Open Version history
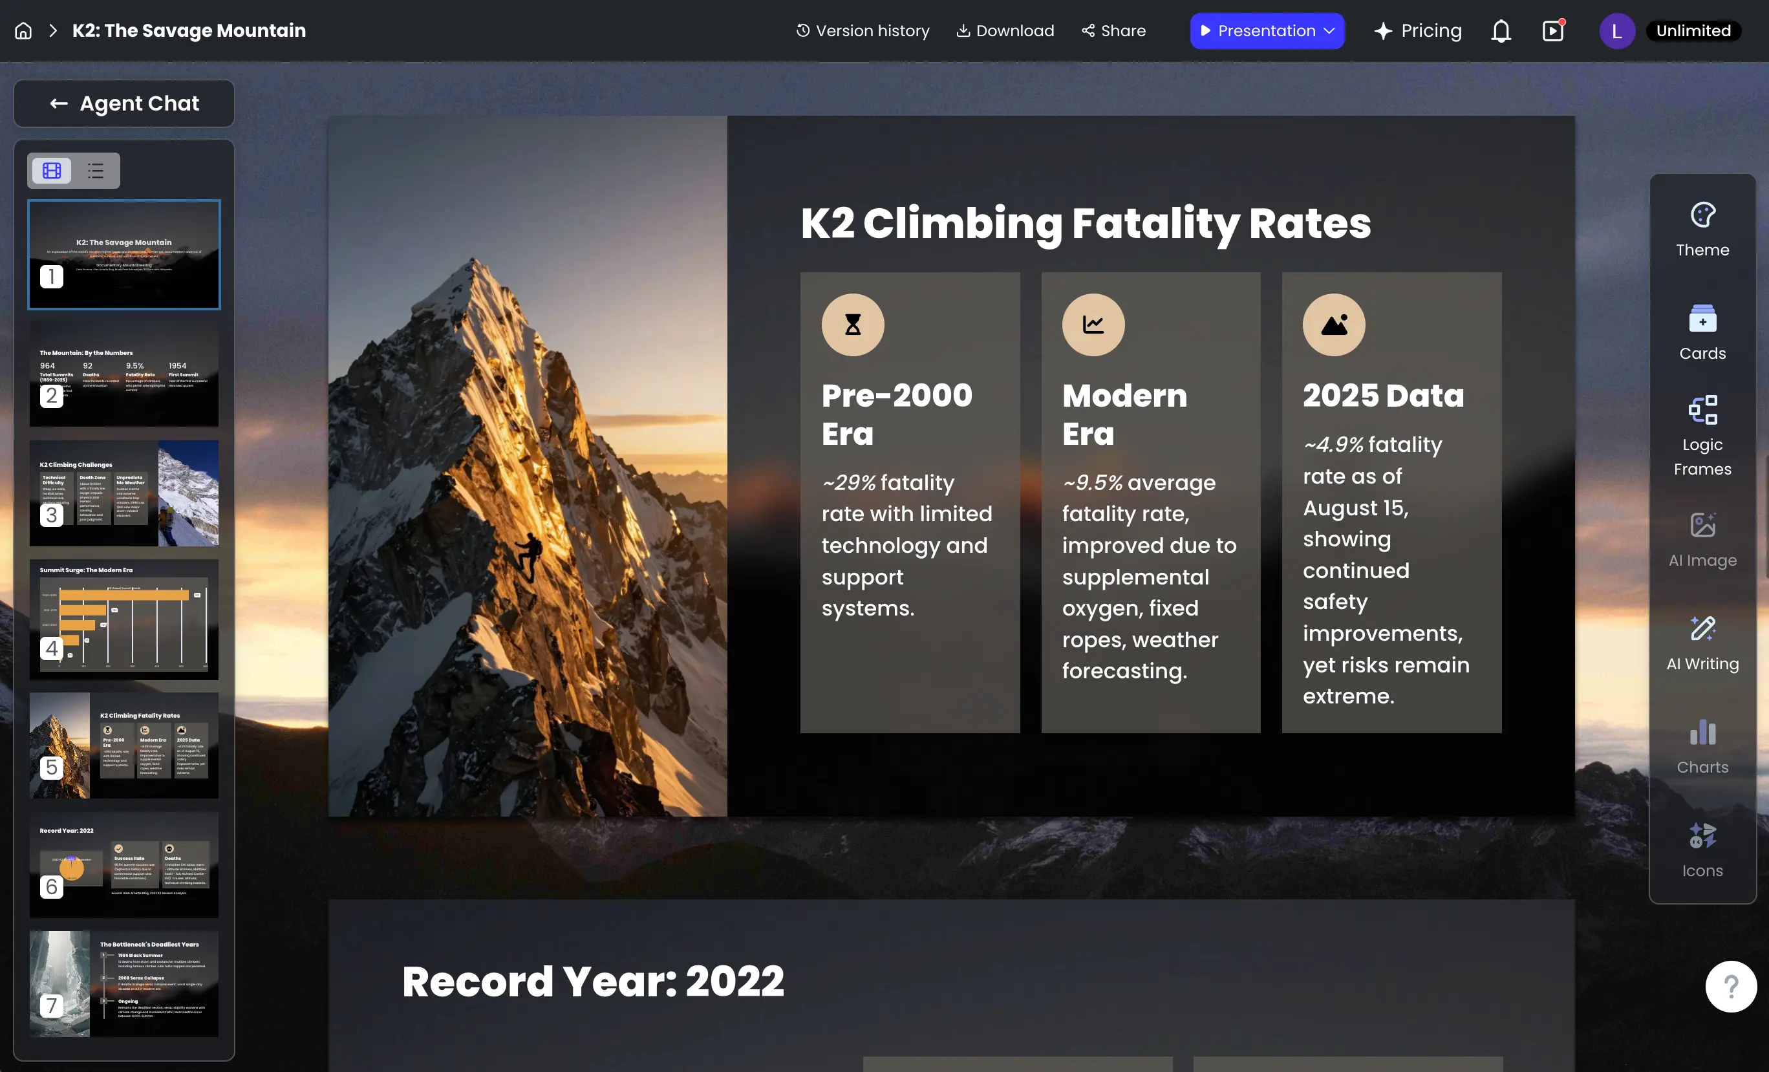The width and height of the screenshot is (1769, 1072). coord(863,30)
